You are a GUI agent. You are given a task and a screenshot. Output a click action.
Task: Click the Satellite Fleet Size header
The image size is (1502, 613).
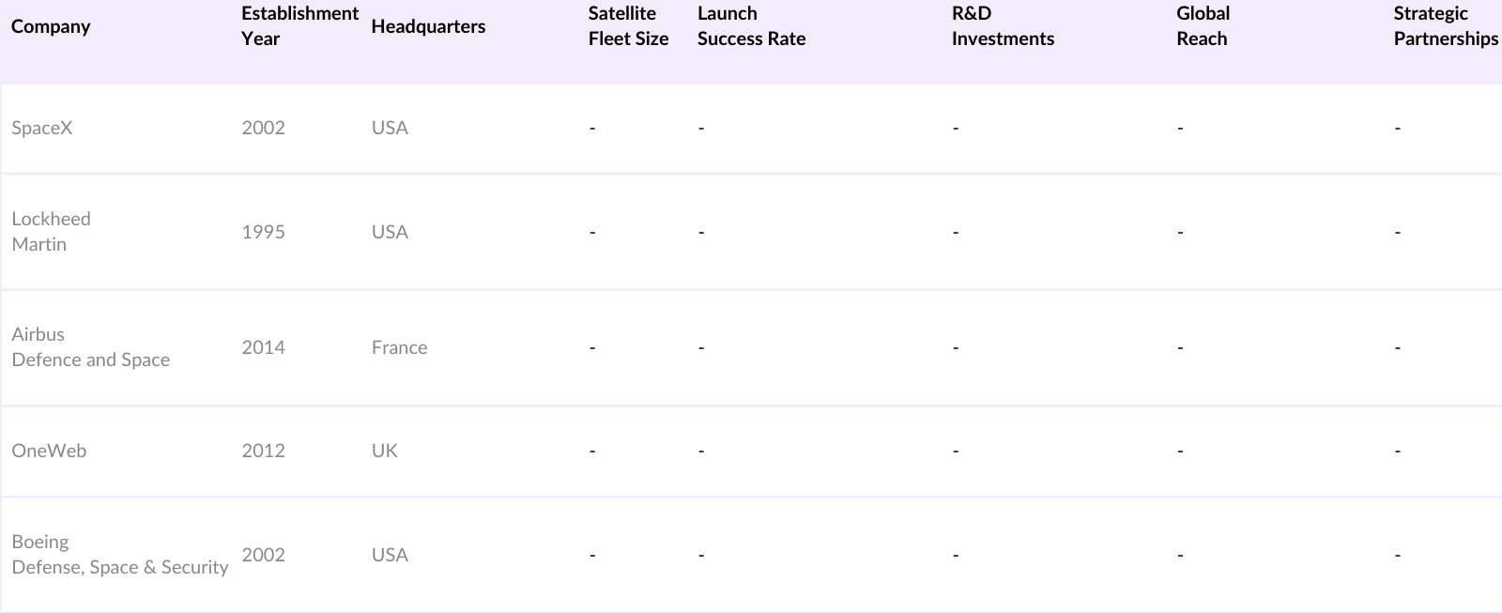(628, 26)
